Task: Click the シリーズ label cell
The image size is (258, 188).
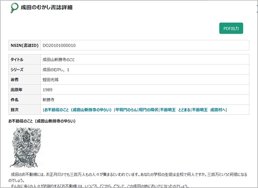Action: click(x=25, y=70)
